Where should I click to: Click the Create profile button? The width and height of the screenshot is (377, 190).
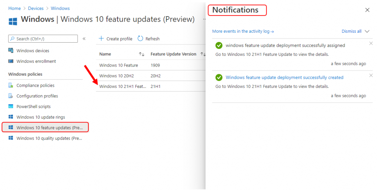(x=116, y=39)
